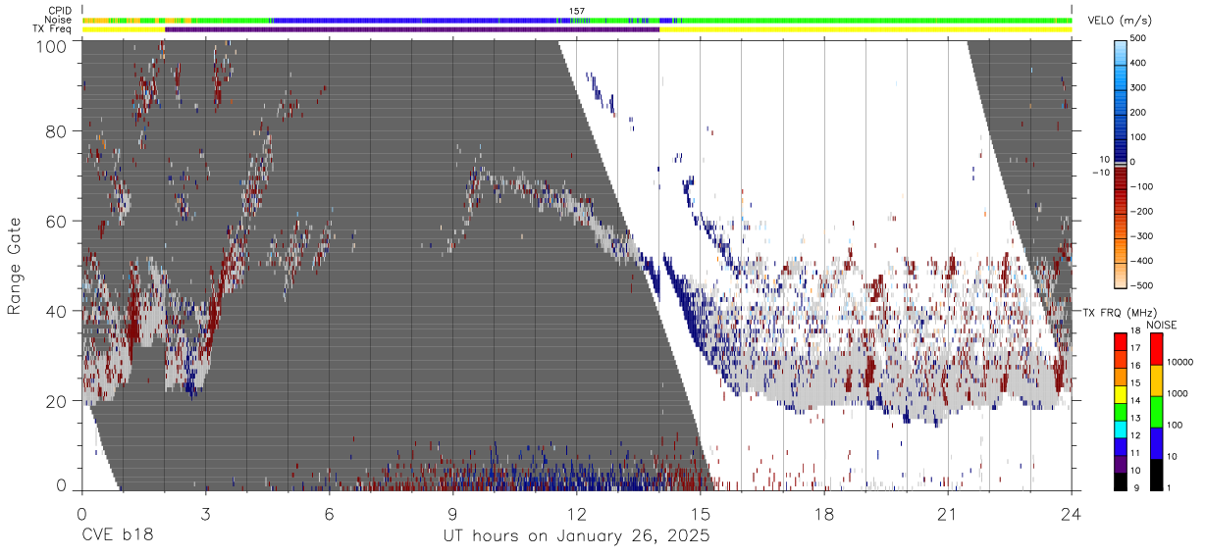The height and width of the screenshot is (556, 1205).
Task: Click the 1000 label in NOISE legend
Action: [x=1179, y=393]
